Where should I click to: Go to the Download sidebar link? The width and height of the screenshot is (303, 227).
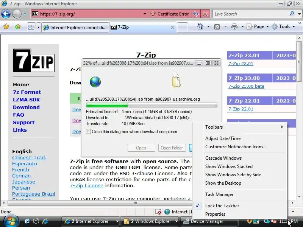[26, 107]
